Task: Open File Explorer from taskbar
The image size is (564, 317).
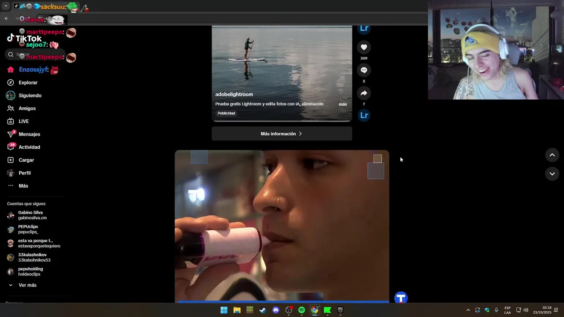Action: (237, 310)
